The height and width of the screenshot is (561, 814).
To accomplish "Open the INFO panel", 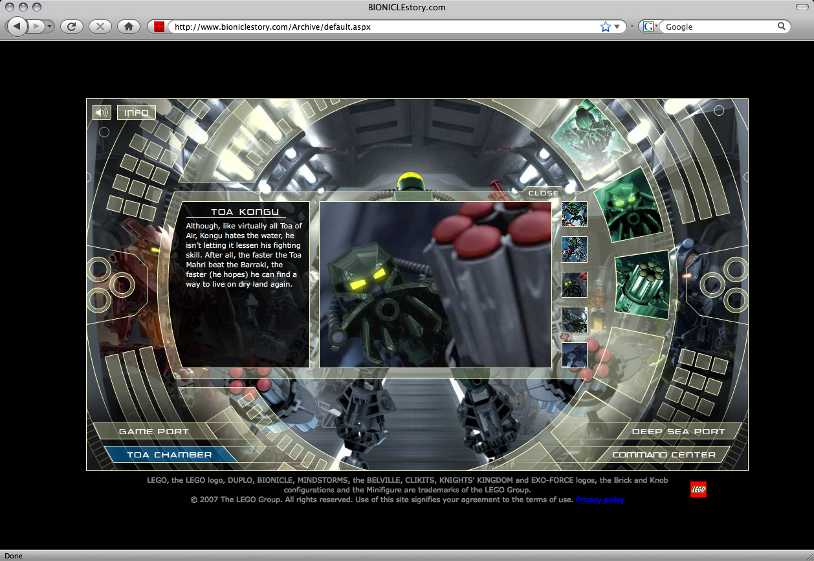I will pyautogui.click(x=137, y=113).
